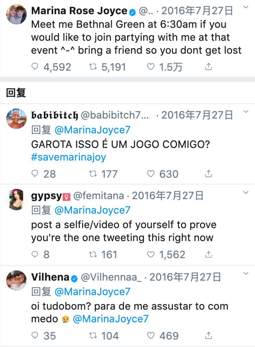Retweet gypsy's selfie/video reply
Viewport: 255px width, 347px height.
(93, 254)
